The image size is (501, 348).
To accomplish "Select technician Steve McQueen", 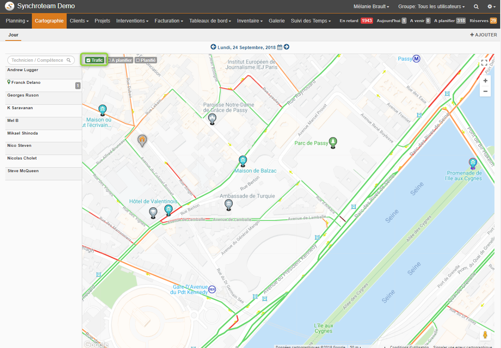I will (44, 174).
